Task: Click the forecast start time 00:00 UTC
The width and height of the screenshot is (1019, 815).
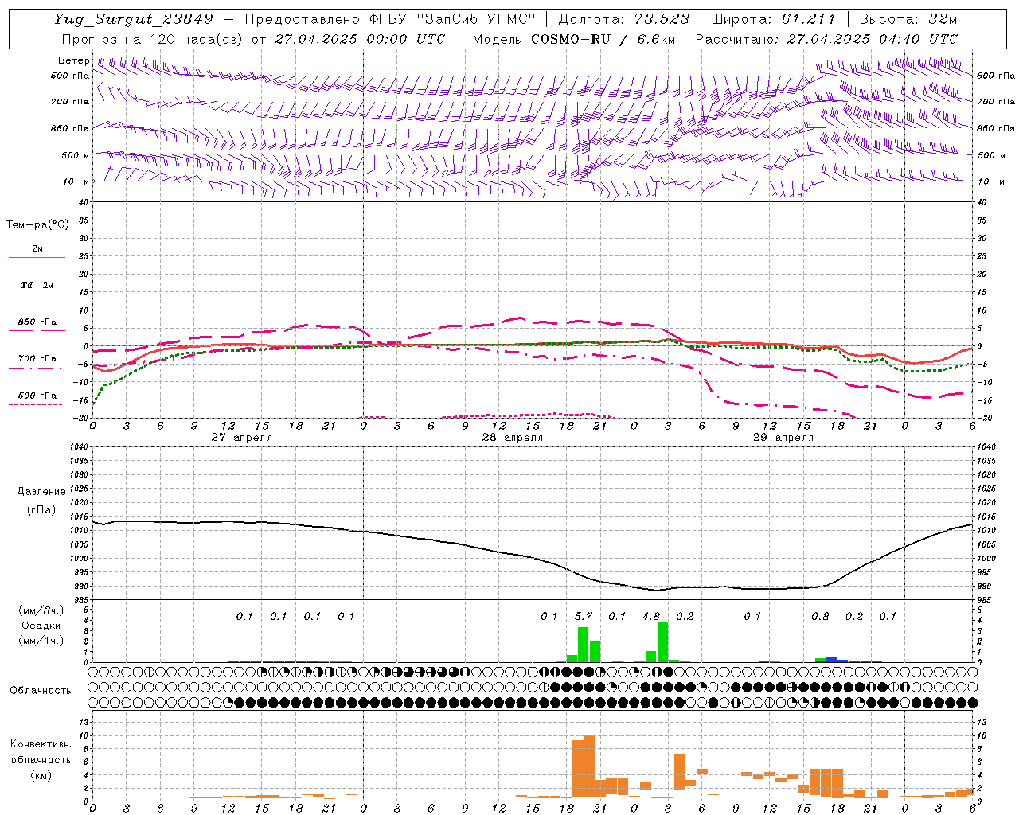Action: (406, 39)
